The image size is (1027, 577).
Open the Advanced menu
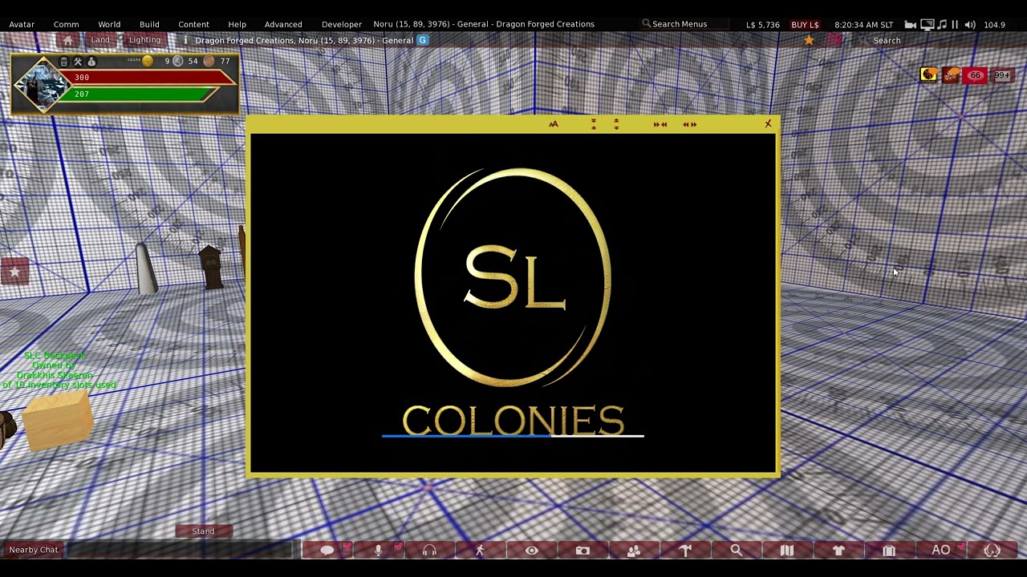(x=283, y=24)
